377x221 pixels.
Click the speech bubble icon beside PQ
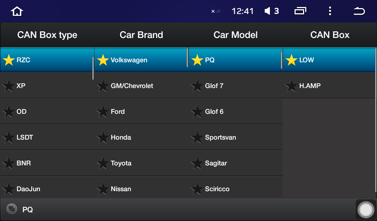pos(11,209)
